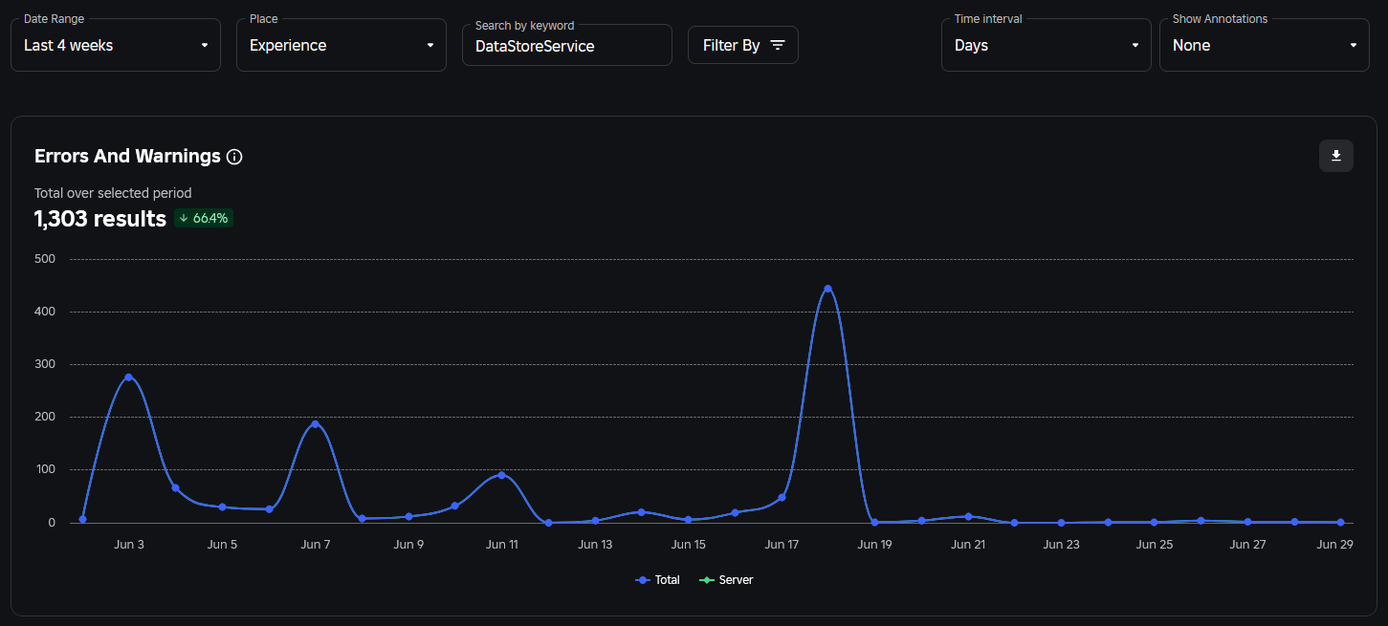Screen dimensions: 1388x626
Task: Click the info icon beside Errors And Warnings
Action: coord(234,157)
